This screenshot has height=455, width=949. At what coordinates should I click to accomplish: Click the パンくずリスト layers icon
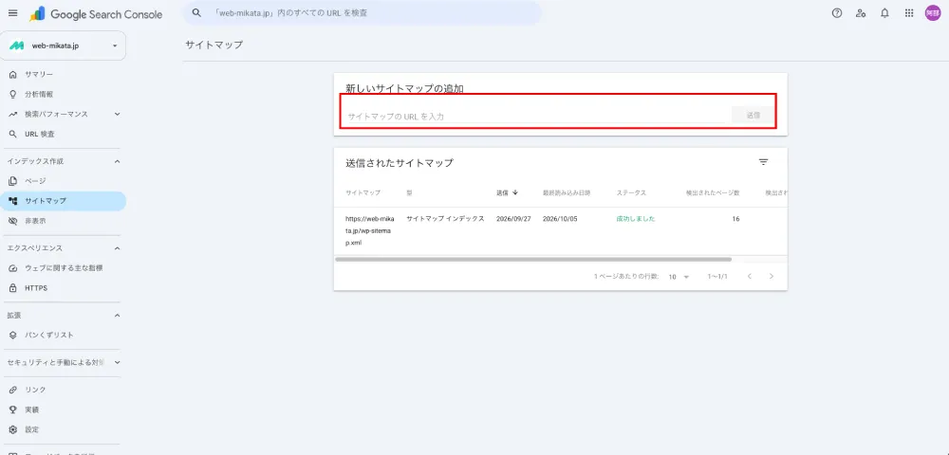pos(12,335)
